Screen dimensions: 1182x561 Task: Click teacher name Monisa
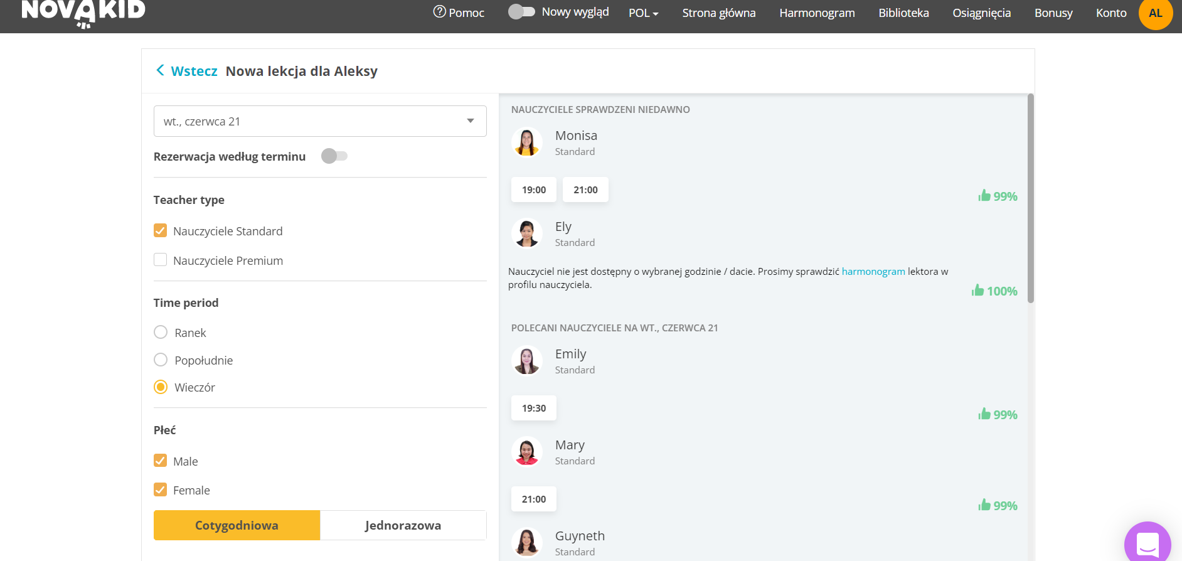(x=576, y=136)
